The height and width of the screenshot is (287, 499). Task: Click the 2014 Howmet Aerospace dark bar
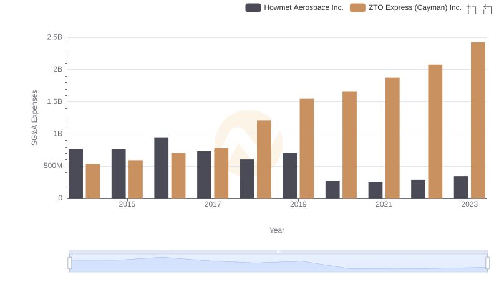(75, 174)
